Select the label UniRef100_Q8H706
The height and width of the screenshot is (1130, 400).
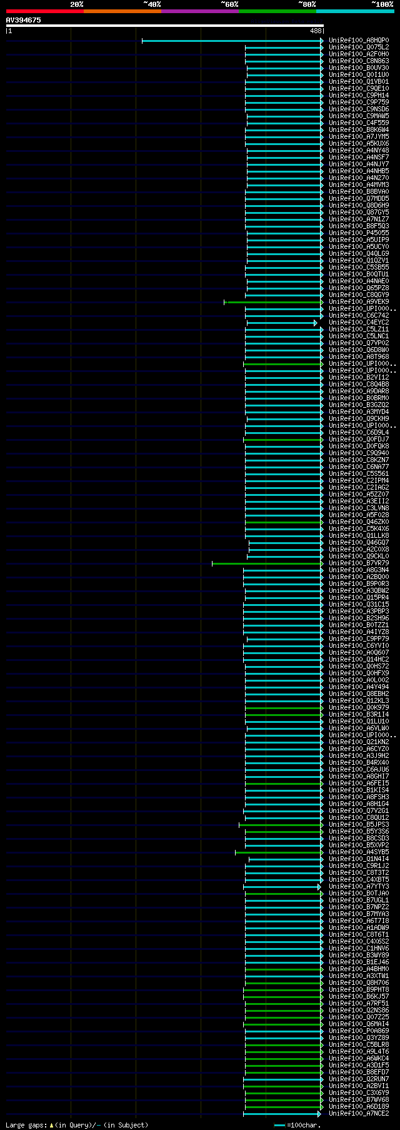[x=359, y=983]
